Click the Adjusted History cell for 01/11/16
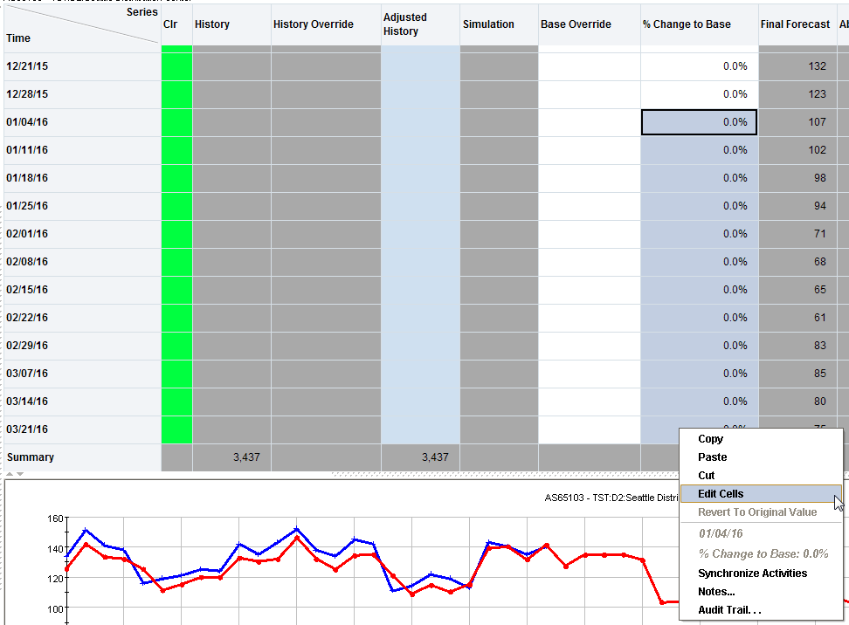This screenshot has width=849, height=625. point(421,150)
